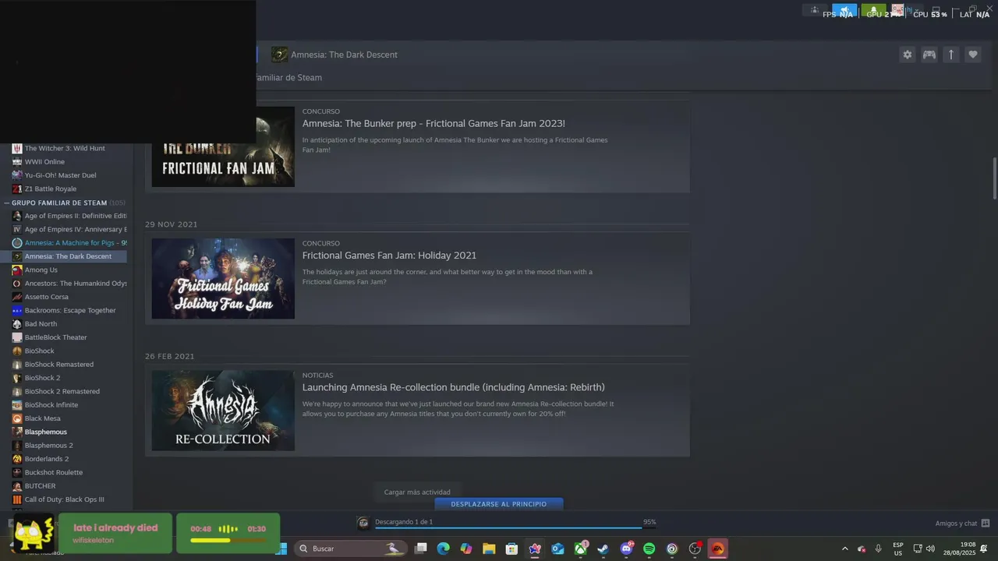Image resolution: width=998 pixels, height=561 pixels.
Task: Open Xbox app from taskbar
Action: click(581, 549)
